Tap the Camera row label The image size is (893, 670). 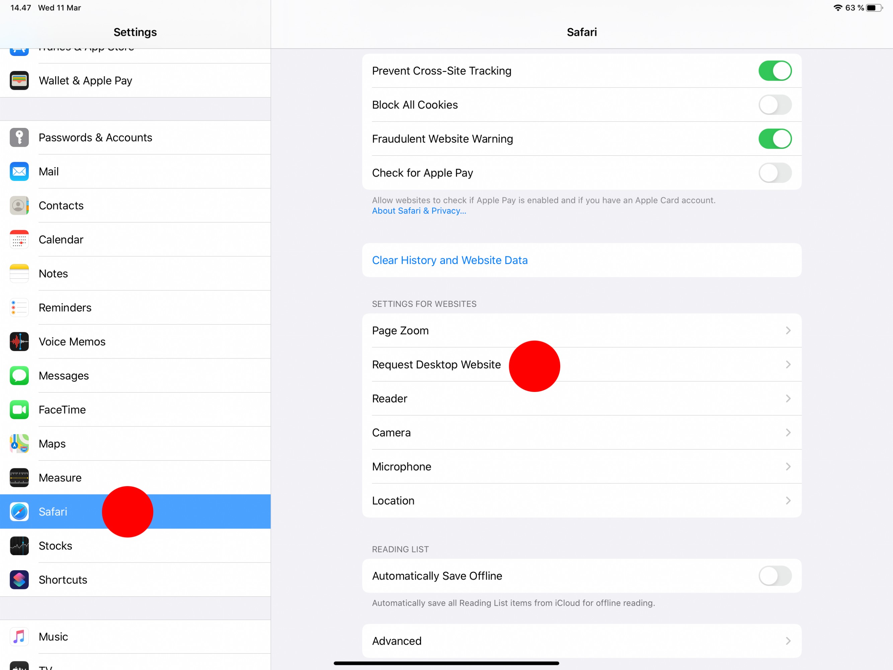391,432
